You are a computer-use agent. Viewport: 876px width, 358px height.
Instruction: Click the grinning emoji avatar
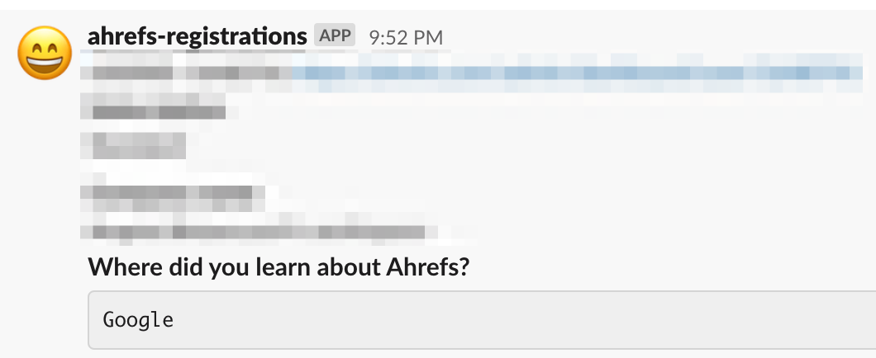click(x=44, y=55)
